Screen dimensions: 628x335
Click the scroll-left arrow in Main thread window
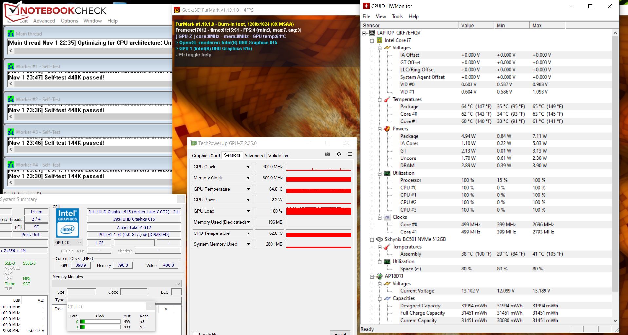[x=11, y=51]
